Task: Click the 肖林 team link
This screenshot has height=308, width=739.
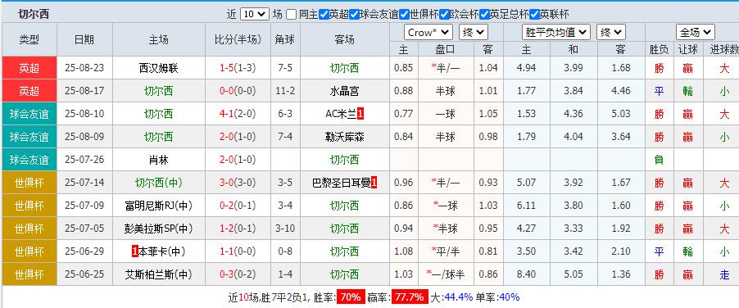Action: [x=159, y=160]
